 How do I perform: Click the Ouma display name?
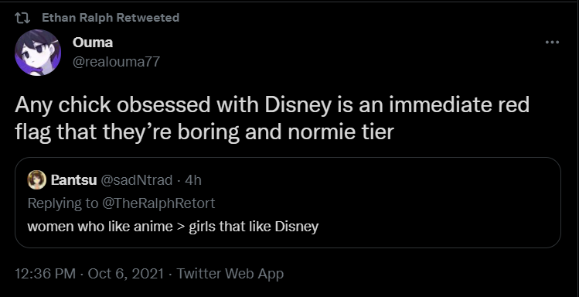92,43
